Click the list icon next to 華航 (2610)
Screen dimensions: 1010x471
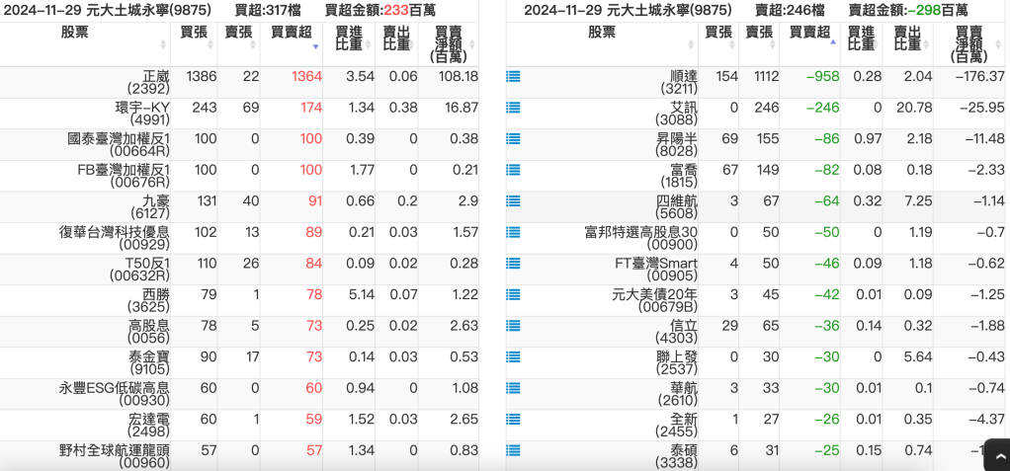(513, 388)
